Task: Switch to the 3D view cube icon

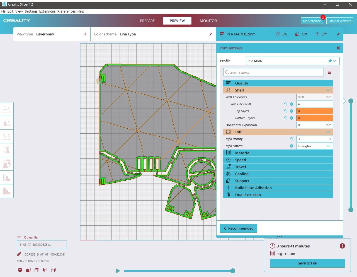Action: click(20, 270)
